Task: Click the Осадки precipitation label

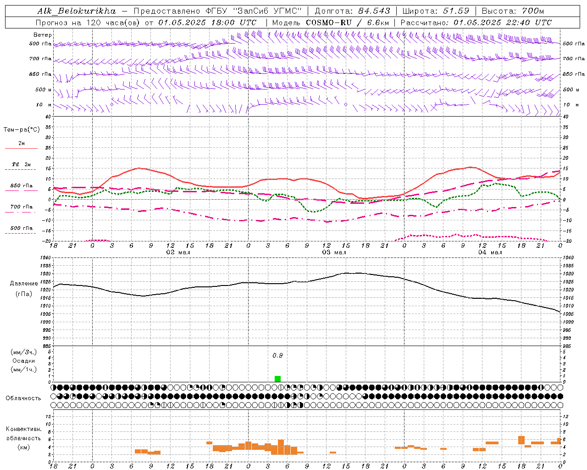Action: pos(24,361)
